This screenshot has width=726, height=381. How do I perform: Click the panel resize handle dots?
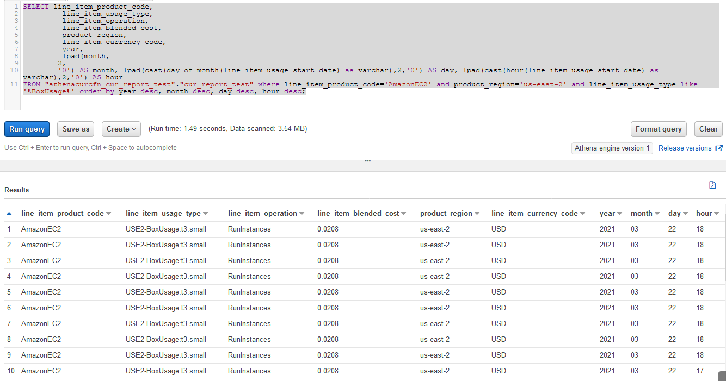[x=367, y=160]
